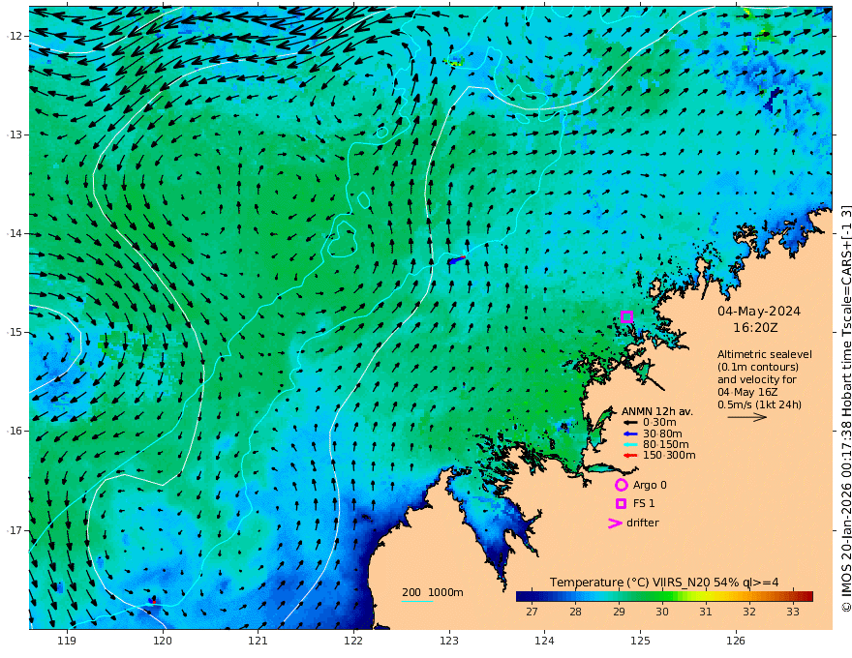Image resolution: width=852 pixels, height=658 pixels.
Task: Click longitude axis label 122
Action: coord(353,642)
